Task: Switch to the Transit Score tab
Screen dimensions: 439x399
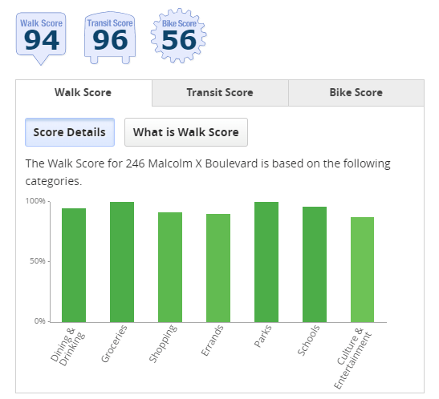Action: (220, 93)
